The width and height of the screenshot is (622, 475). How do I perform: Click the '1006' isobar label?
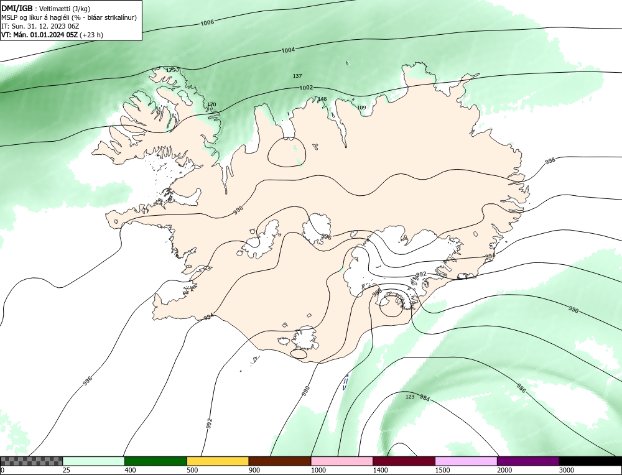207,22
